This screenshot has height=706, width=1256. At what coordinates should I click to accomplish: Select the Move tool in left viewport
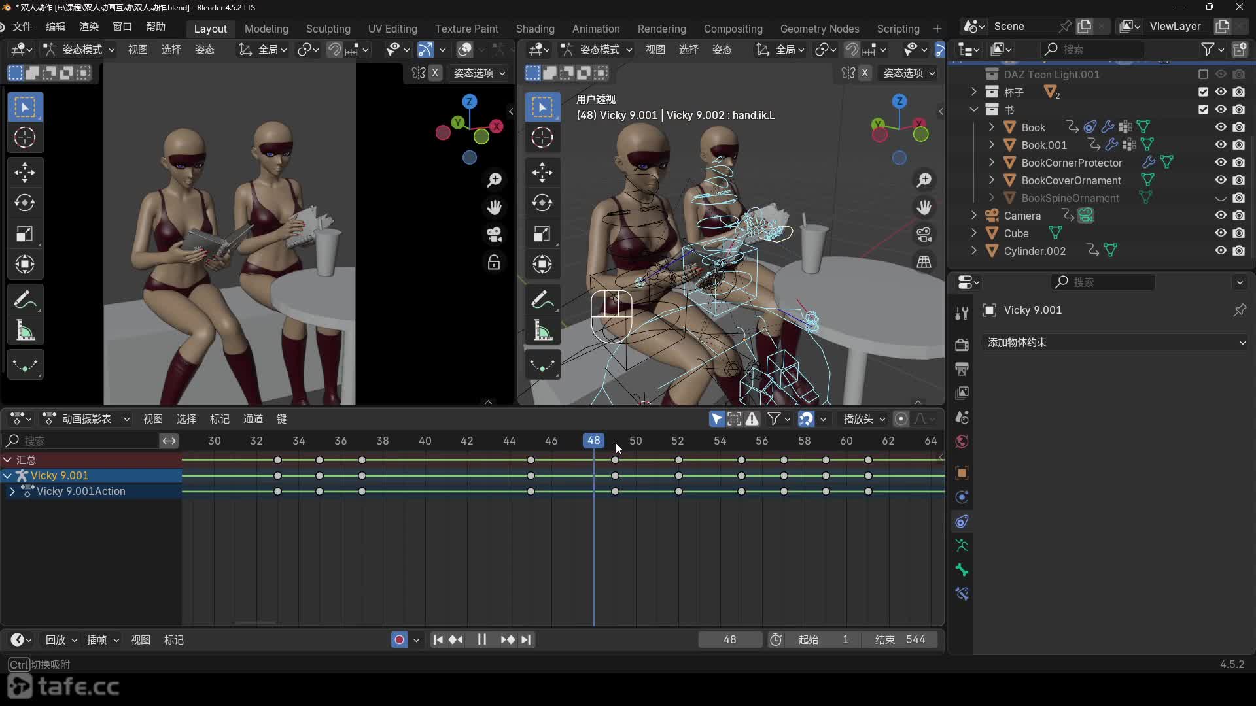(x=25, y=173)
